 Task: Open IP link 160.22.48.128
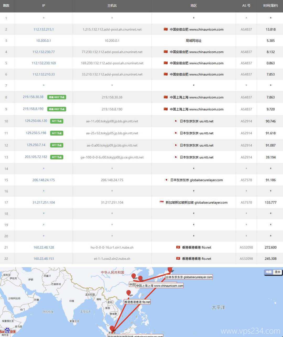pos(43,248)
